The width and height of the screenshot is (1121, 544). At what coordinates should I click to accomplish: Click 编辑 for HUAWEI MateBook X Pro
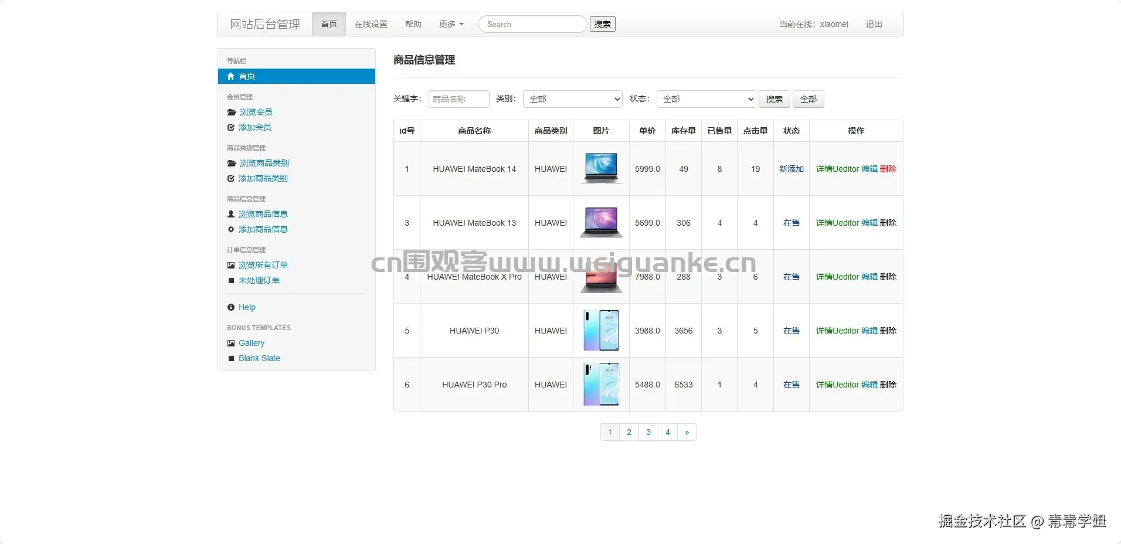[869, 277]
